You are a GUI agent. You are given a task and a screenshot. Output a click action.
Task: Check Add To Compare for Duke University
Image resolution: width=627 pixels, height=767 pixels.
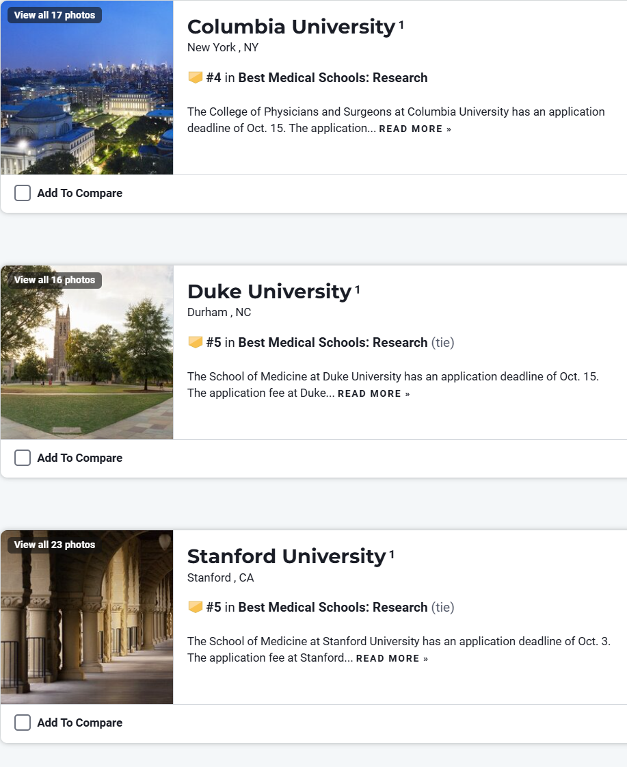(23, 458)
